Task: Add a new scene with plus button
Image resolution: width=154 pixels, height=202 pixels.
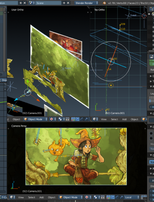Action: 64,3
